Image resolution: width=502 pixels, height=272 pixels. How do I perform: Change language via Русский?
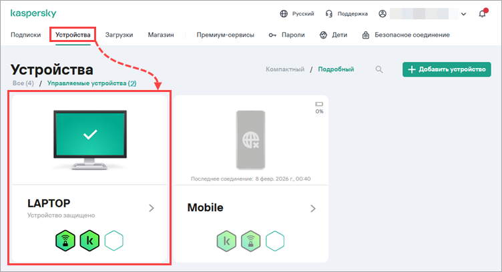pos(303,14)
